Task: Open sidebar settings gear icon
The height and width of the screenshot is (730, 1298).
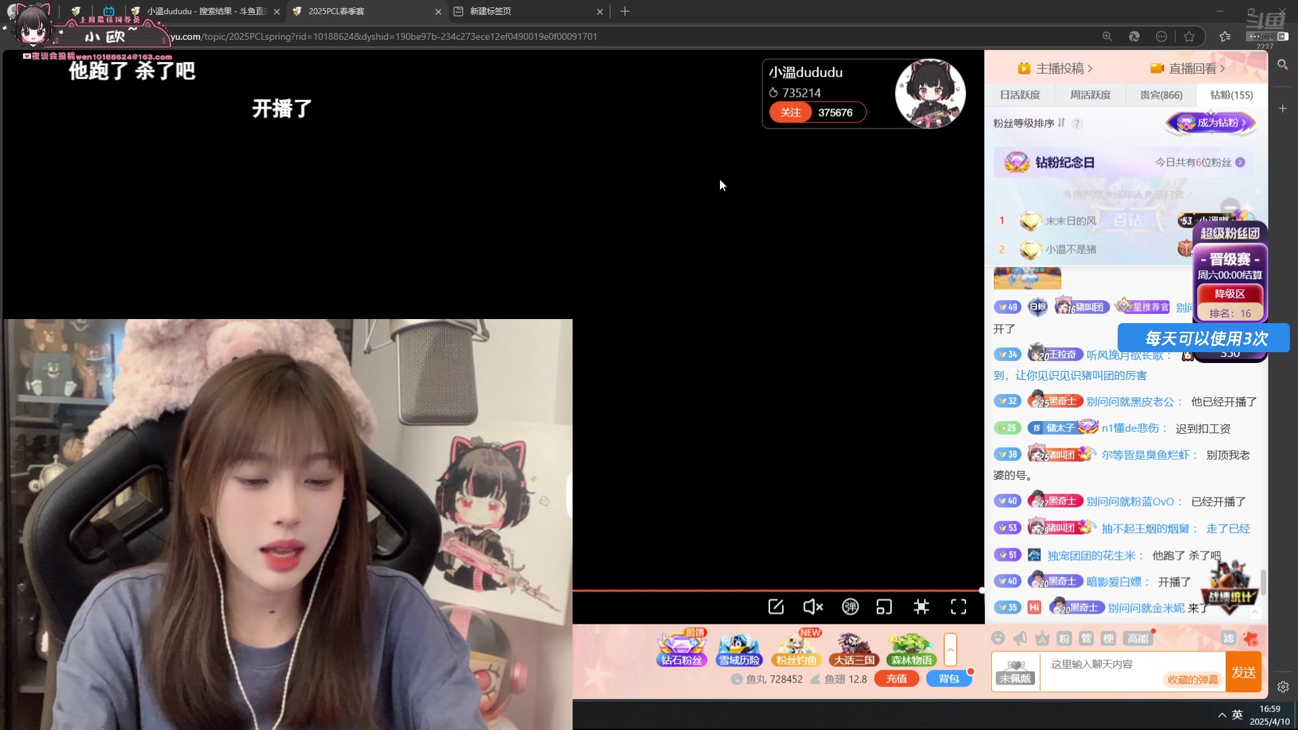Action: point(1282,687)
